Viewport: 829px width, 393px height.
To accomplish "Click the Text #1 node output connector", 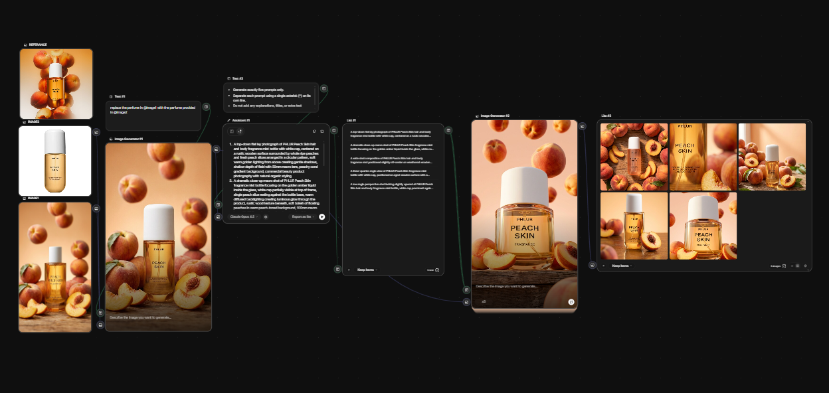I will coord(206,106).
